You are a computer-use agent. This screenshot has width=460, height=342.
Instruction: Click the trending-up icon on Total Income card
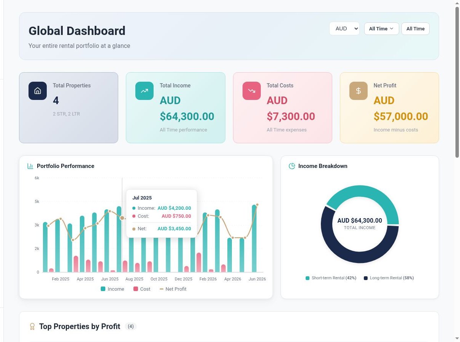point(144,91)
